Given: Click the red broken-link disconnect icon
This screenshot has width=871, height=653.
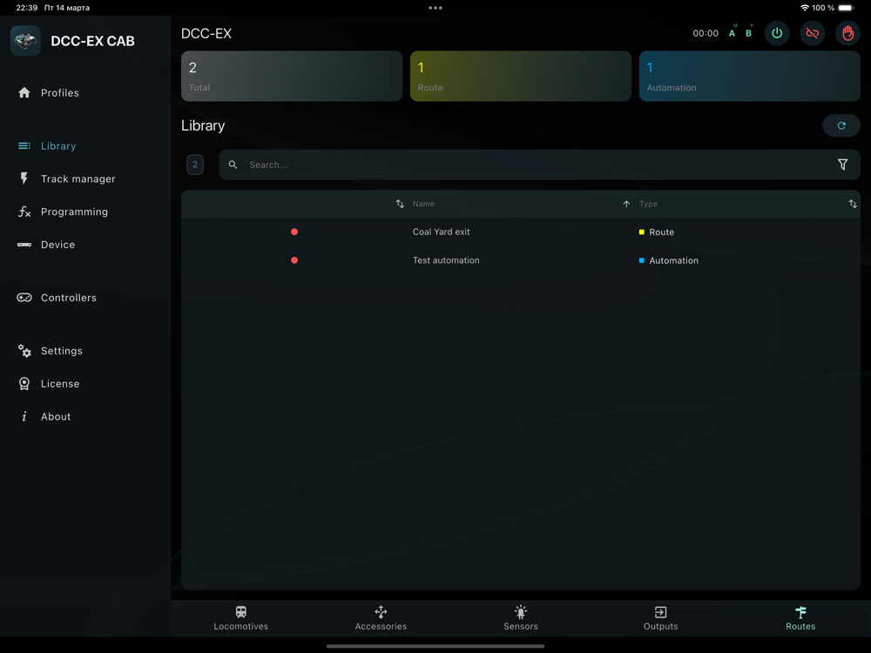Looking at the screenshot, I should pos(812,33).
